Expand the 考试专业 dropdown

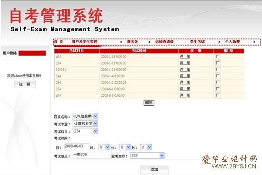click(95, 123)
